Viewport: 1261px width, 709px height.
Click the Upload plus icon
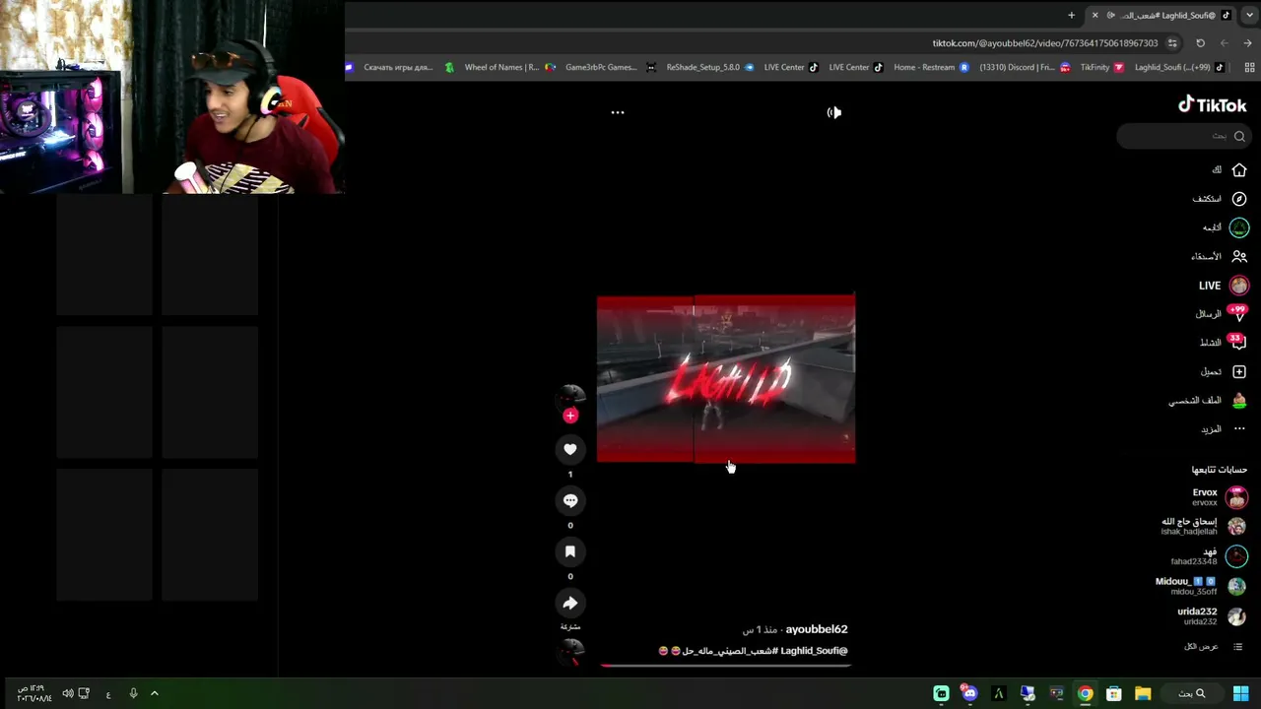pyautogui.click(x=1238, y=371)
